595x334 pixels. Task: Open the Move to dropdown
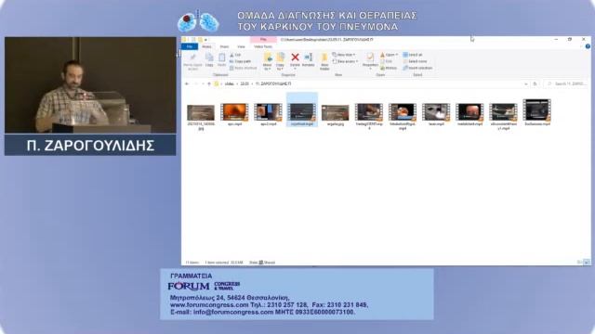[268, 62]
